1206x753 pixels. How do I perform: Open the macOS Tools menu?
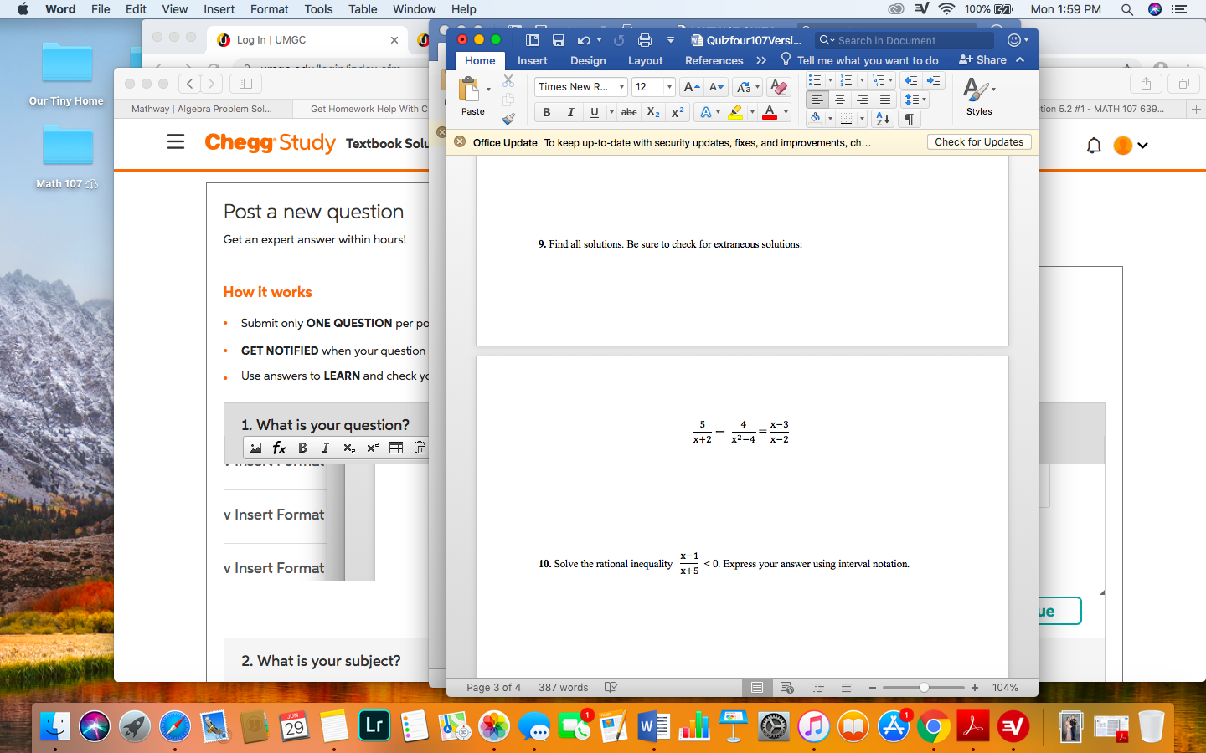point(318,9)
